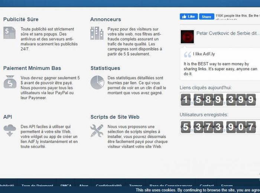260x193 pixels.
Task: Click the paragraph about campagnes à partir de 5 $
Action: tap(134, 42)
